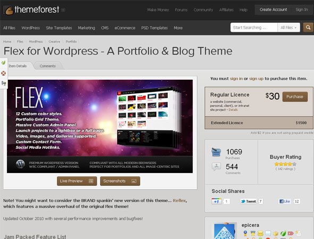Click the buyer rating stars
Screen dimensions: 314x239
pyautogui.click(x=285, y=164)
